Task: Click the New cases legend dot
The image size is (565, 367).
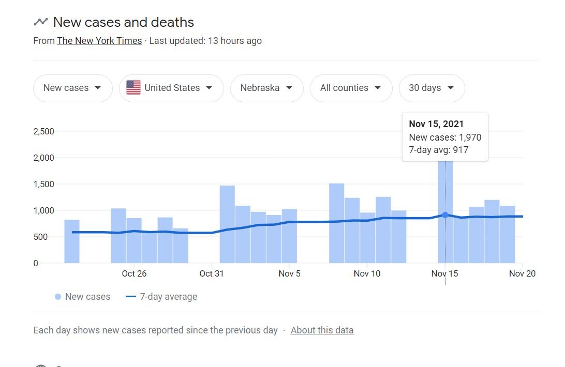Action: (x=58, y=297)
